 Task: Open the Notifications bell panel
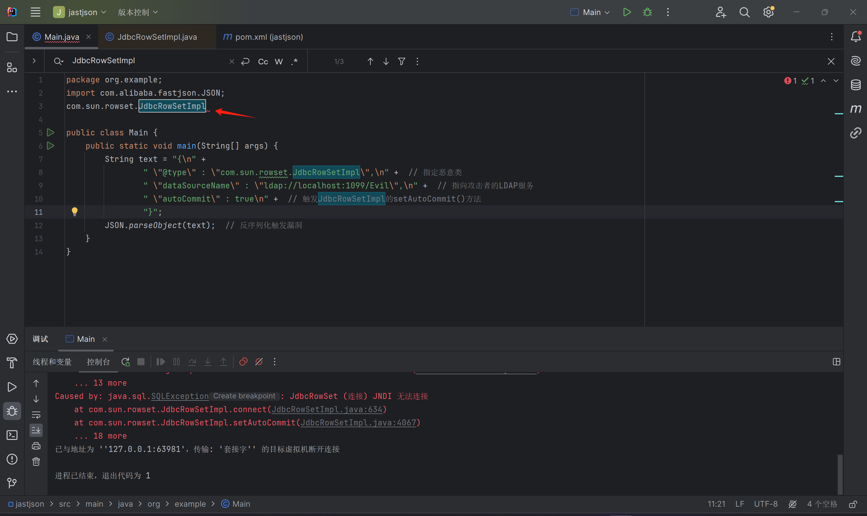click(x=856, y=36)
